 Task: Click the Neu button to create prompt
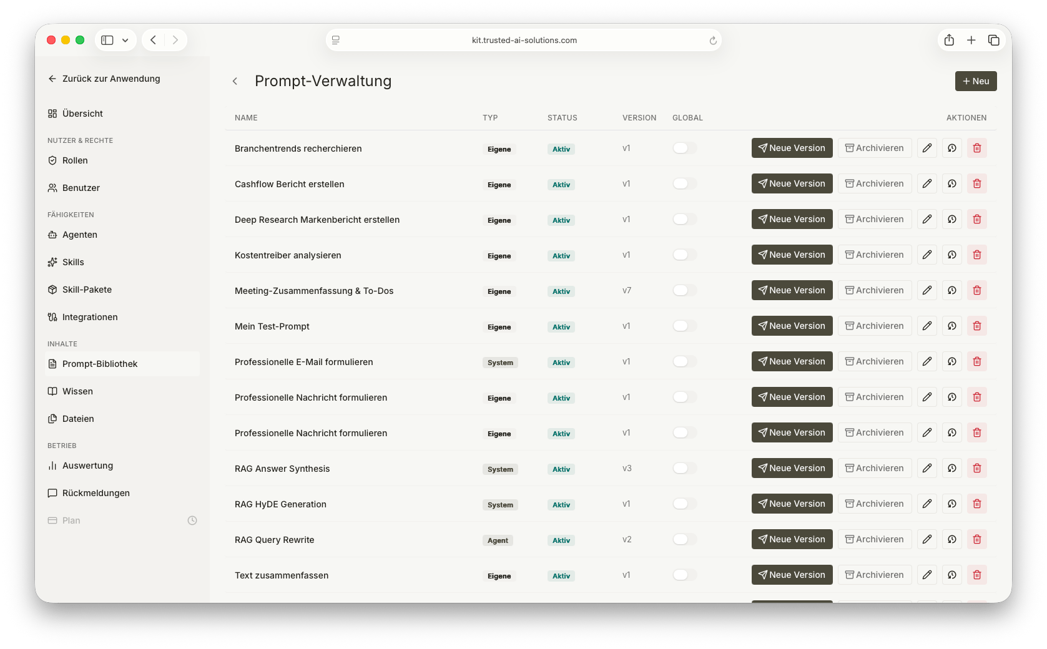(x=976, y=81)
